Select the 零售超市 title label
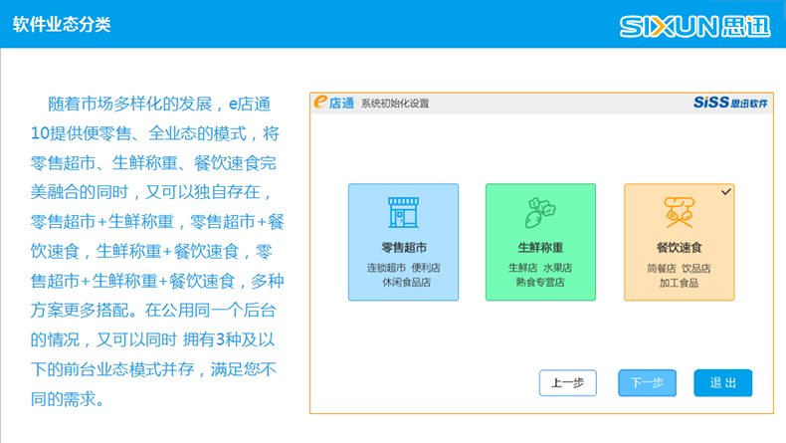The width and height of the screenshot is (786, 443). point(403,248)
